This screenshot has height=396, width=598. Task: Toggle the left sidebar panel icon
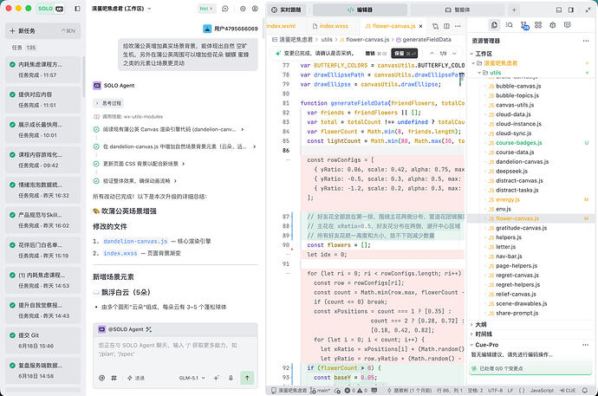(77, 9)
